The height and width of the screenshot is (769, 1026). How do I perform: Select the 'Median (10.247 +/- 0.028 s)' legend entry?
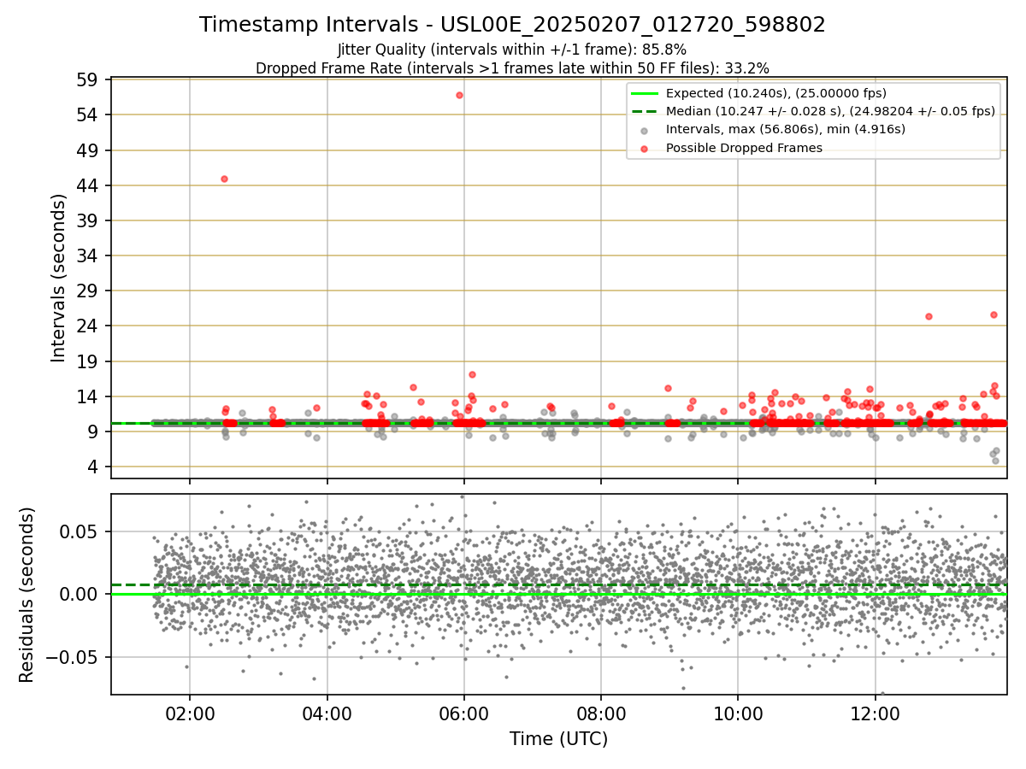(x=830, y=111)
